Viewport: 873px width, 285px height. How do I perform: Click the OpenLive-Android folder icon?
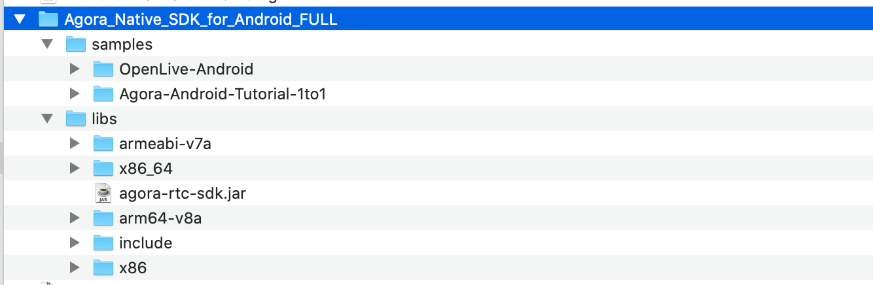103,69
